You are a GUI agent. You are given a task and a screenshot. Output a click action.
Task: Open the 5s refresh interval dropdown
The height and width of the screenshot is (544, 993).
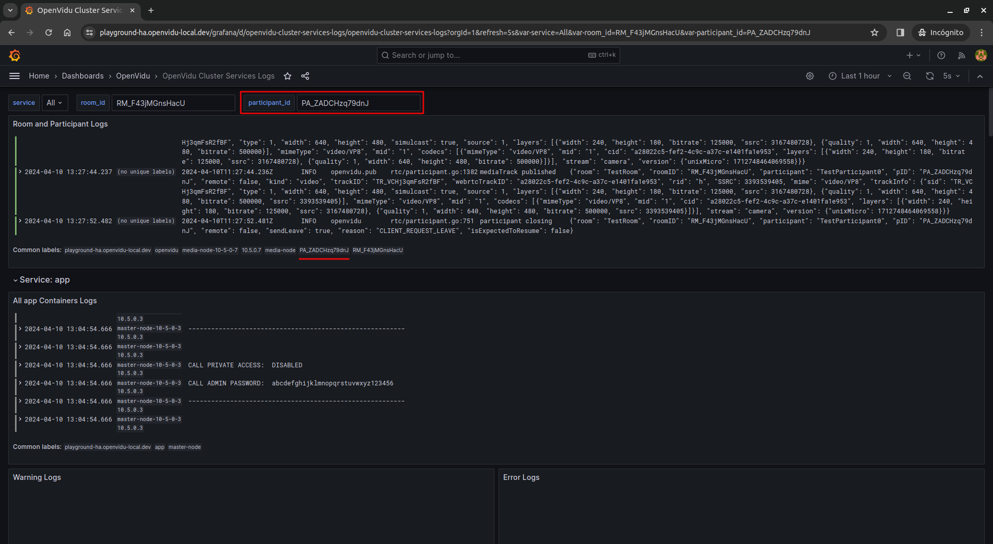click(x=952, y=76)
